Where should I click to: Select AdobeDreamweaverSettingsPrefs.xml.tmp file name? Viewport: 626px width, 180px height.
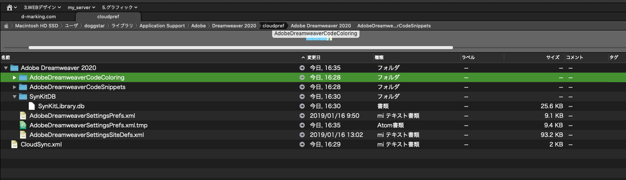(x=89, y=125)
